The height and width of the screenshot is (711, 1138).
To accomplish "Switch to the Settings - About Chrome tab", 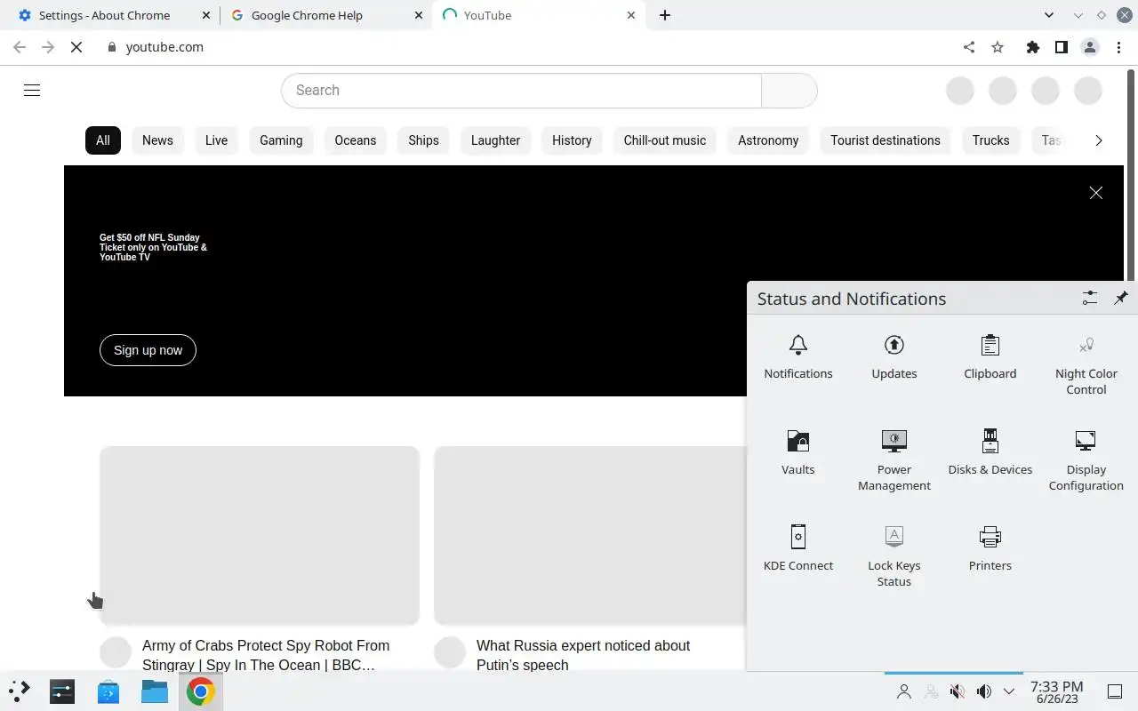I will click(x=104, y=15).
